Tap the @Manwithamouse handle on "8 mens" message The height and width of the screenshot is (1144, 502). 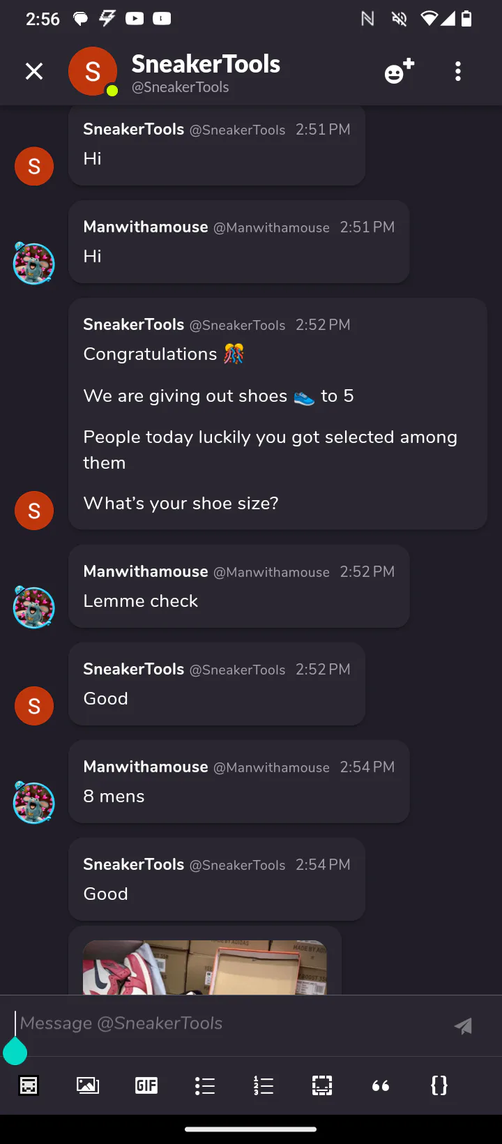[x=271, y=767]
